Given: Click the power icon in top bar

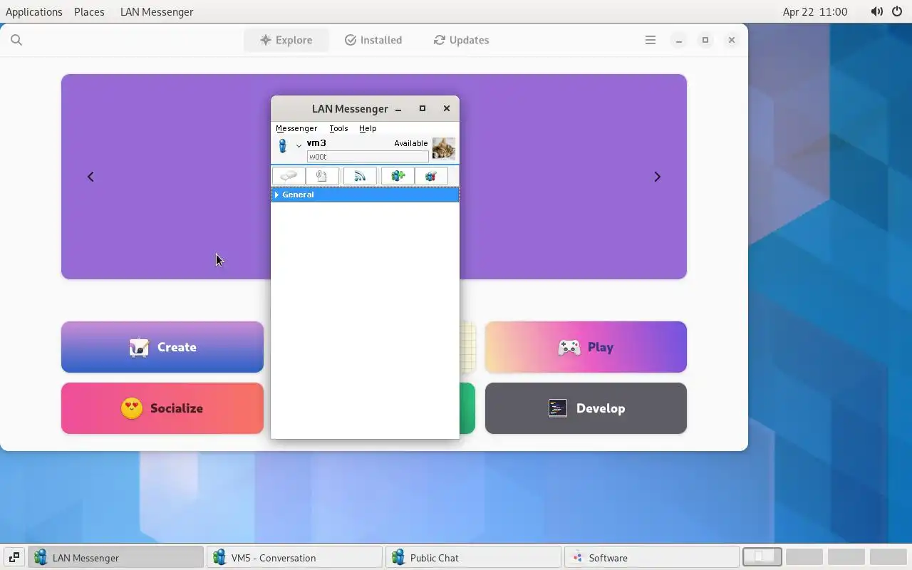Looking at the screenshot, I should (x=897, y=11).
